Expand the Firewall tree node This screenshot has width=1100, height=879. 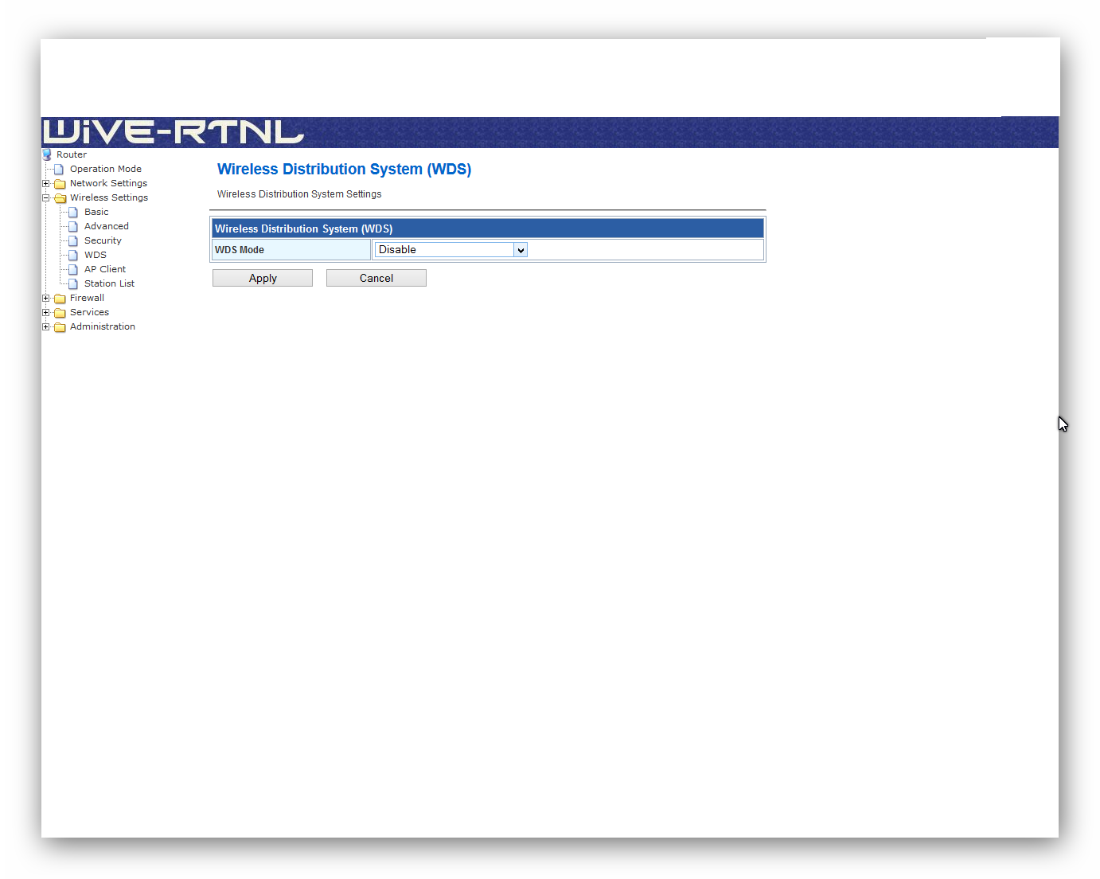click(46, 298)
